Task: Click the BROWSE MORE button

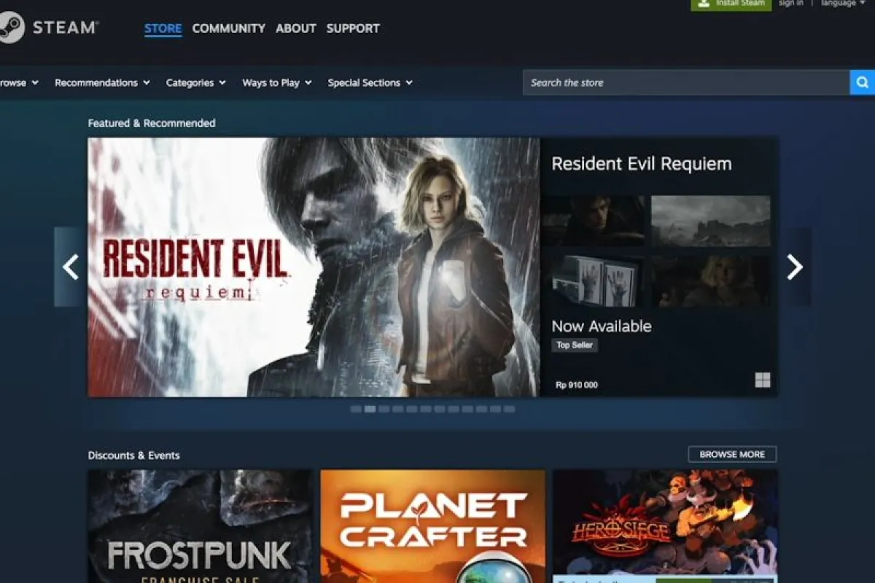Action: 732,454
